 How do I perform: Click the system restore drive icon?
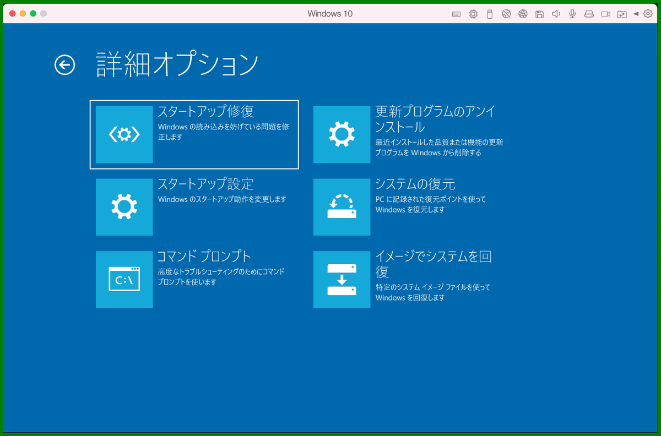point(342,207)
